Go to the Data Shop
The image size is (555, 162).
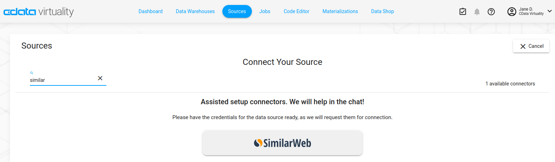[382, 11]
